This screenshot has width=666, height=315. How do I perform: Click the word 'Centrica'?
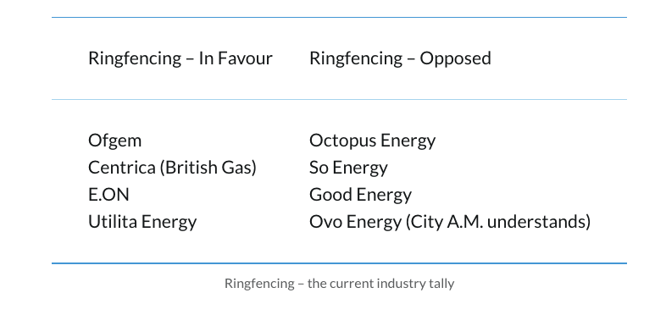click(x=122, y=168)
